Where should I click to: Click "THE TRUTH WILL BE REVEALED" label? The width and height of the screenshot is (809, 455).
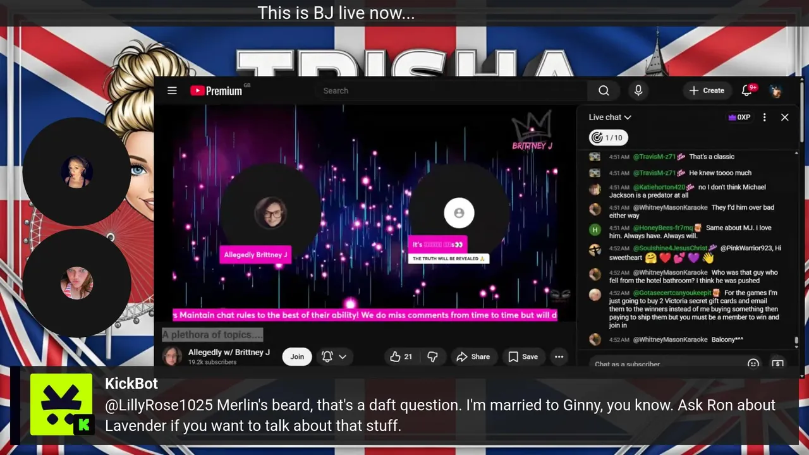(x=449, y=258)
